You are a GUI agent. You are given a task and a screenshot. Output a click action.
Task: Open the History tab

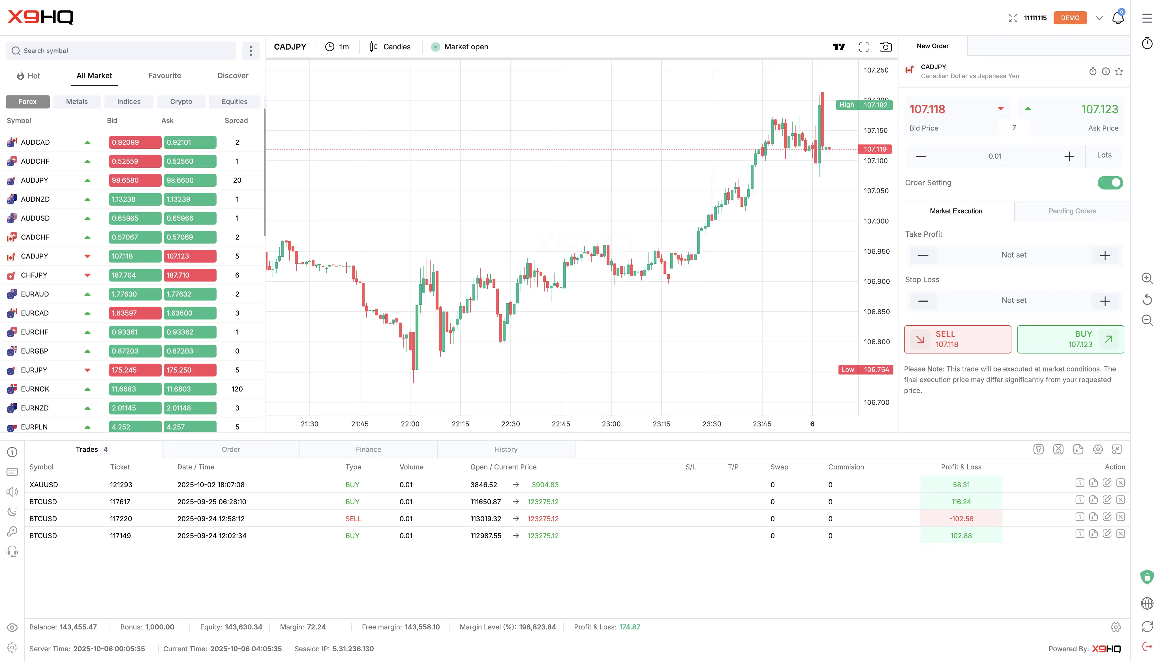point(505,449)
